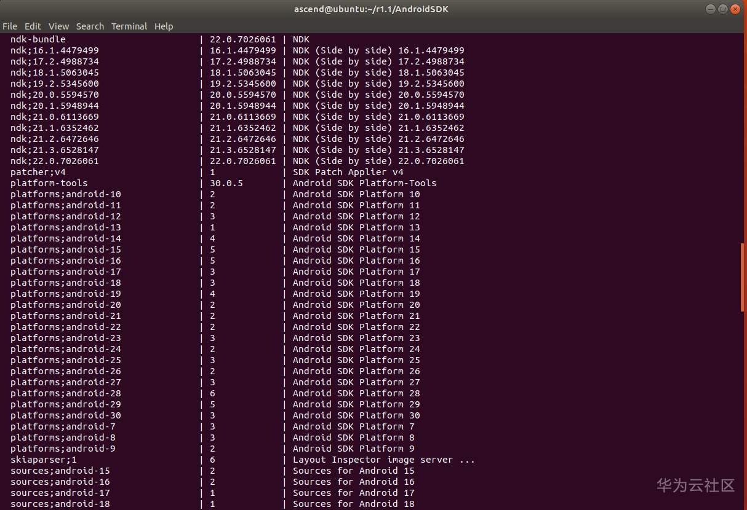
Task: Click the ndk;18.1.5063045 package entry
Action: 55,73
